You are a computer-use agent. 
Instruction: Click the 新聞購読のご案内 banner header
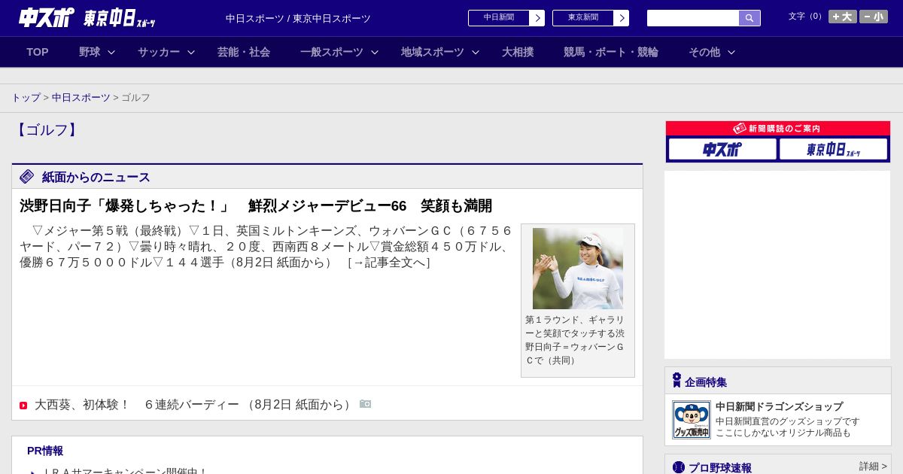[778, 129]
